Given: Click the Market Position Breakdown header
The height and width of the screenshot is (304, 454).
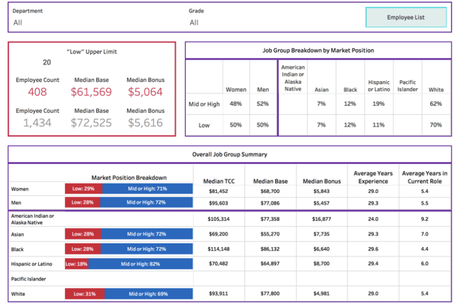Looking at the screenshot, I should point(129,177).
